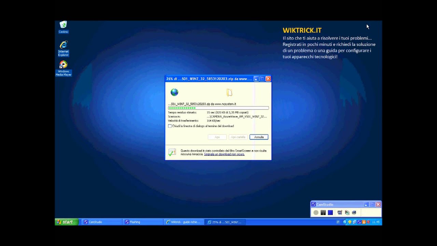
Task: Click the SmartScreen checkmark icon
Action: [x=172, y=152]
